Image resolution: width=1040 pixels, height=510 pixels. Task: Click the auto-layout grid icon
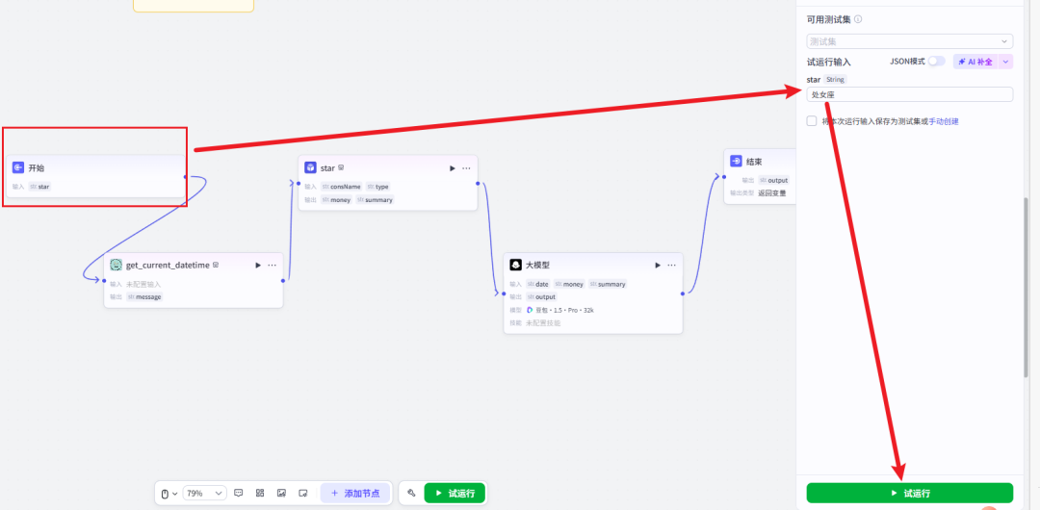tap(260, 493)
